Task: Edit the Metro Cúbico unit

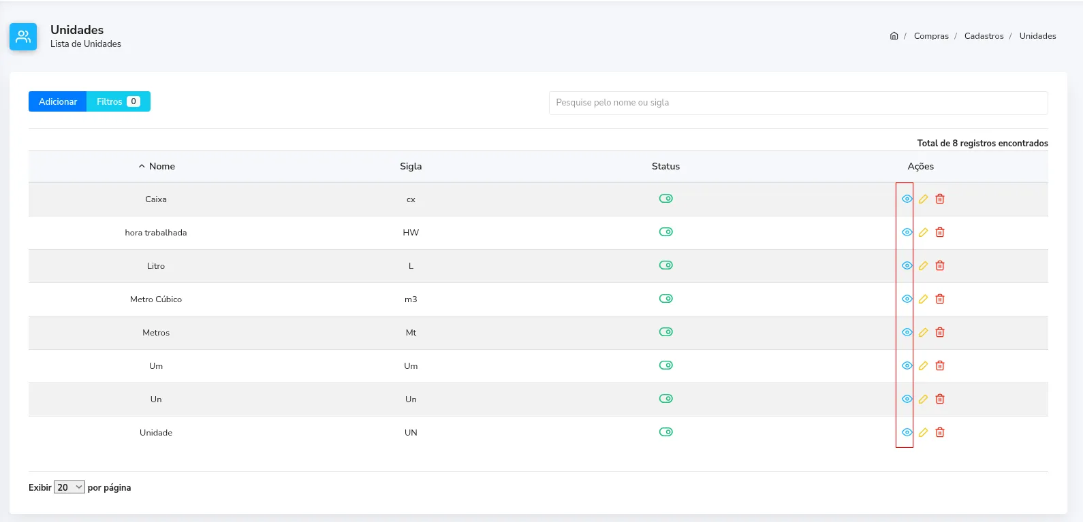Action: click(x=923, y=299)
